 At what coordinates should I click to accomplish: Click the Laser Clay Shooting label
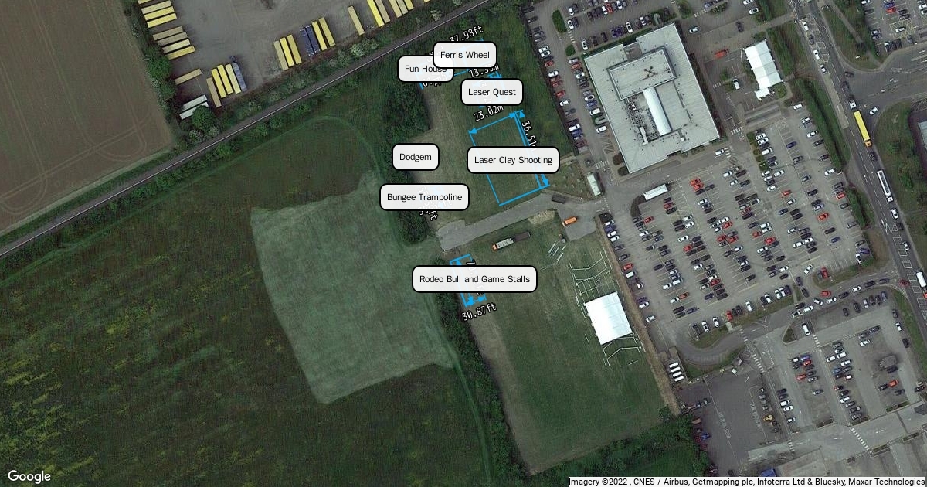click(x=513, y=160)
